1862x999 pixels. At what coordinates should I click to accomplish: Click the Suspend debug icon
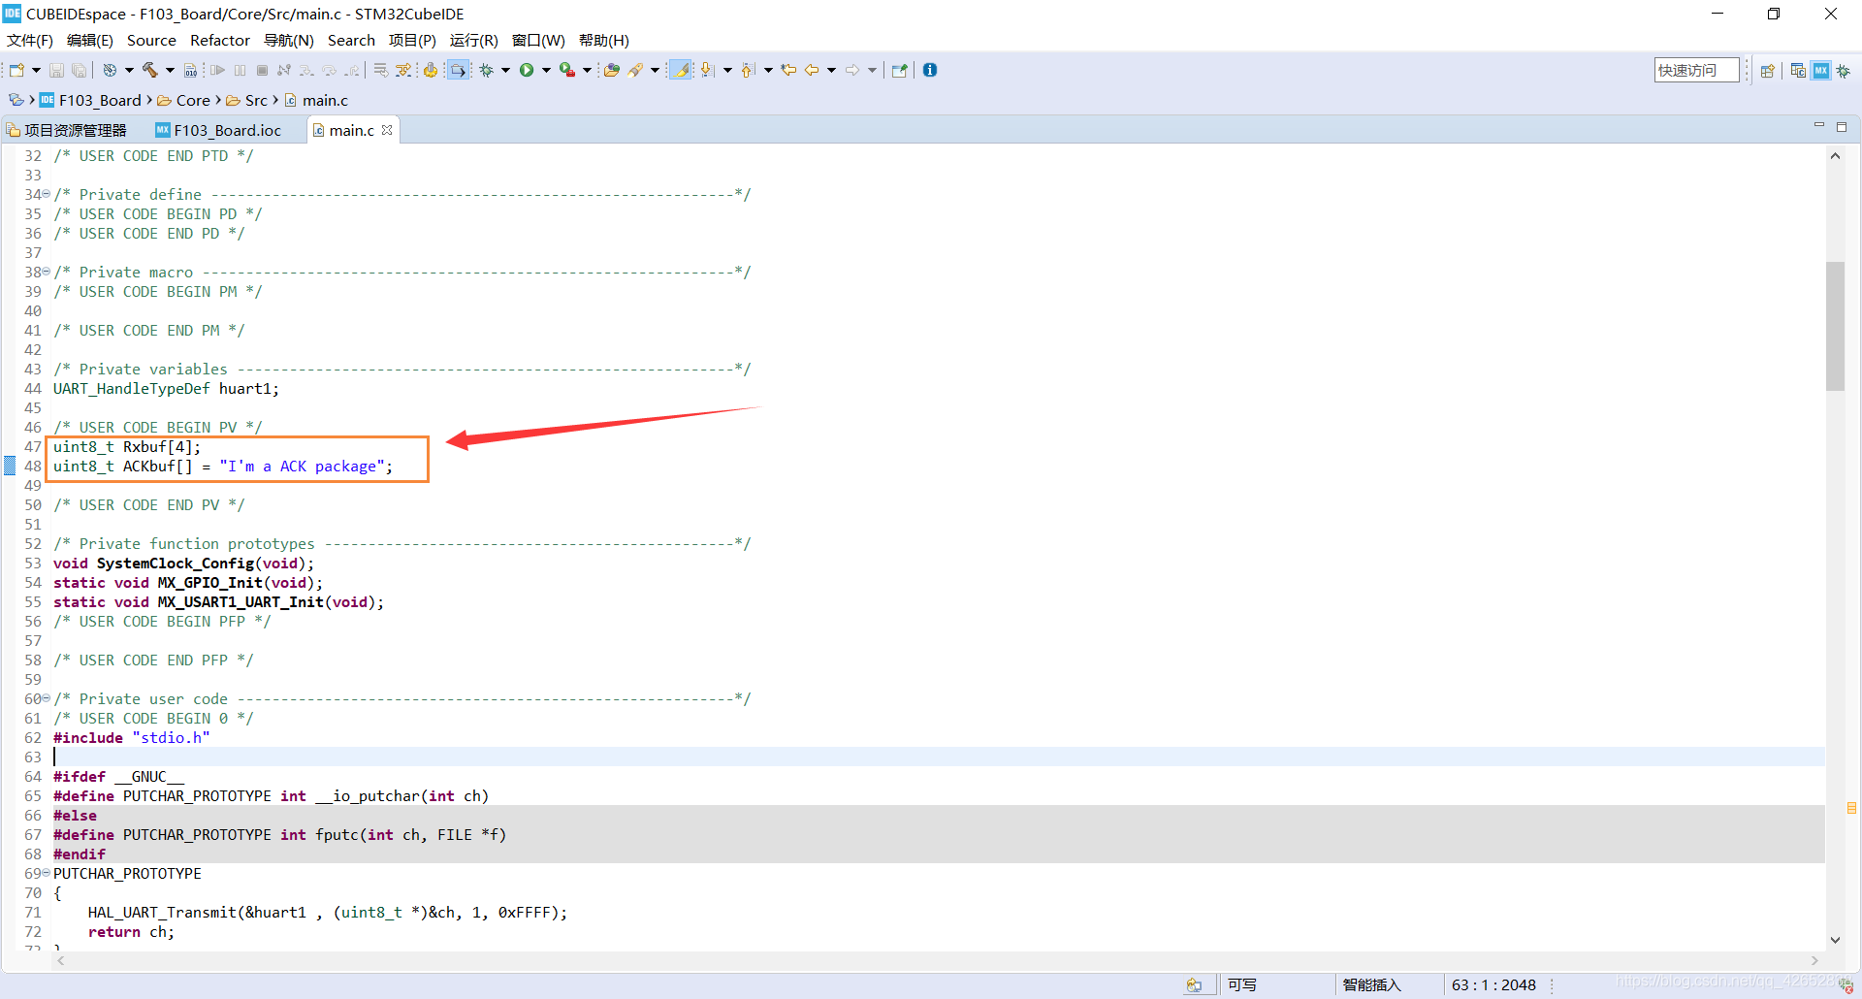(240, 70)
